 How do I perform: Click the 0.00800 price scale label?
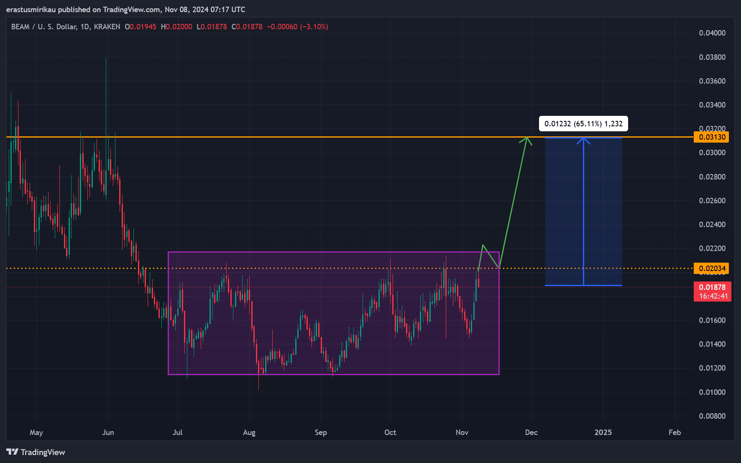[x=712, y=416]
